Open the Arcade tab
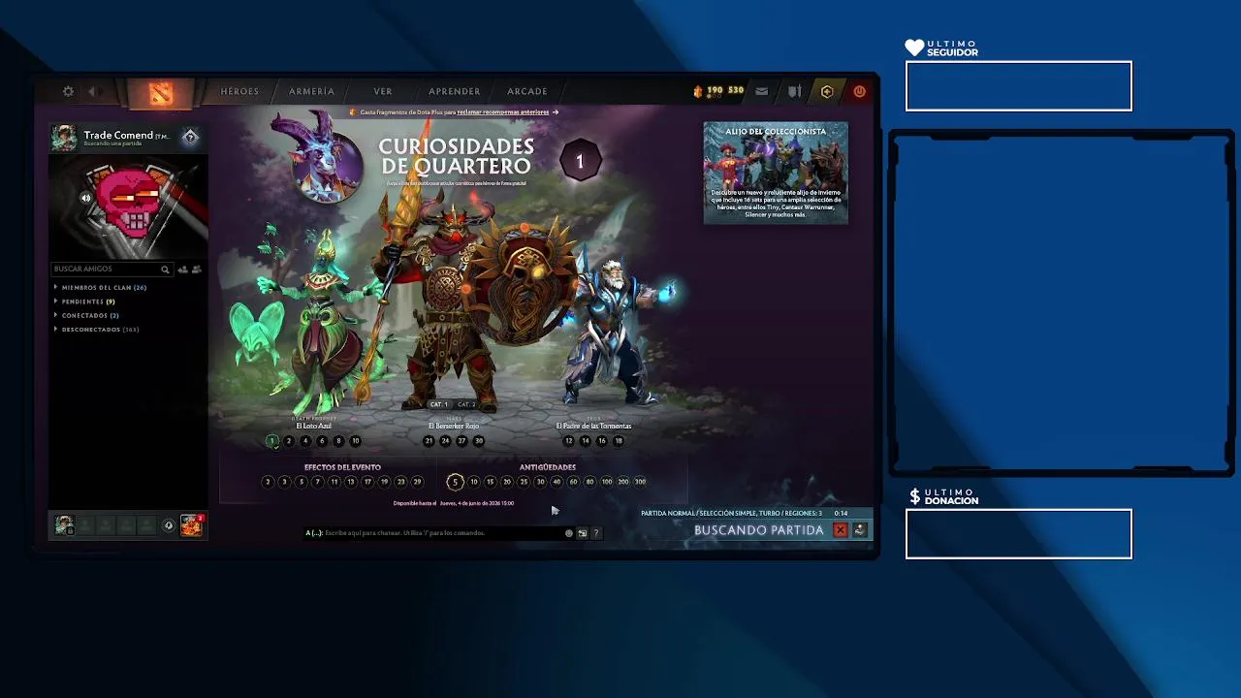Viewport: 1241px width, 698px height. [x=527, y=91]
